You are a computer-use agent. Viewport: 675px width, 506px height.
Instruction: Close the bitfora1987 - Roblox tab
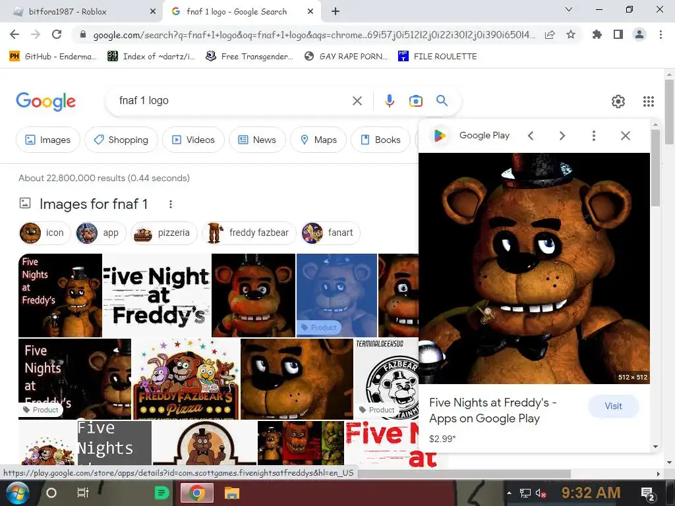pos(152,12)
